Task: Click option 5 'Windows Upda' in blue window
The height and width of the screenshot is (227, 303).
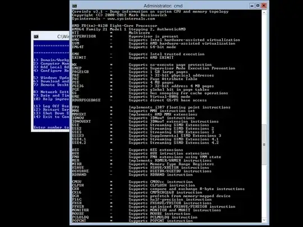Action: 51,78
